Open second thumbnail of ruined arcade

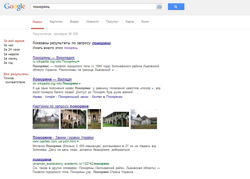[x=74, y=119]
